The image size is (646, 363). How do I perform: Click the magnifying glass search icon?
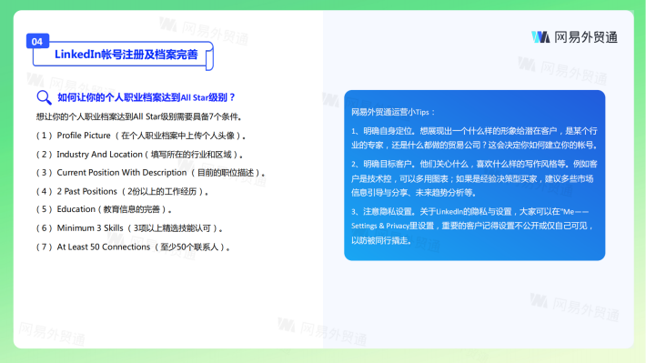click(x=44, y=97)
